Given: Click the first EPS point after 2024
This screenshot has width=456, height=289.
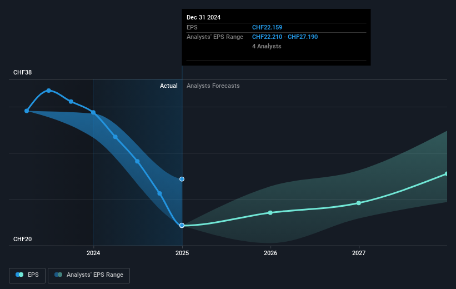Looking at the screenshot, I should [115, 137].
